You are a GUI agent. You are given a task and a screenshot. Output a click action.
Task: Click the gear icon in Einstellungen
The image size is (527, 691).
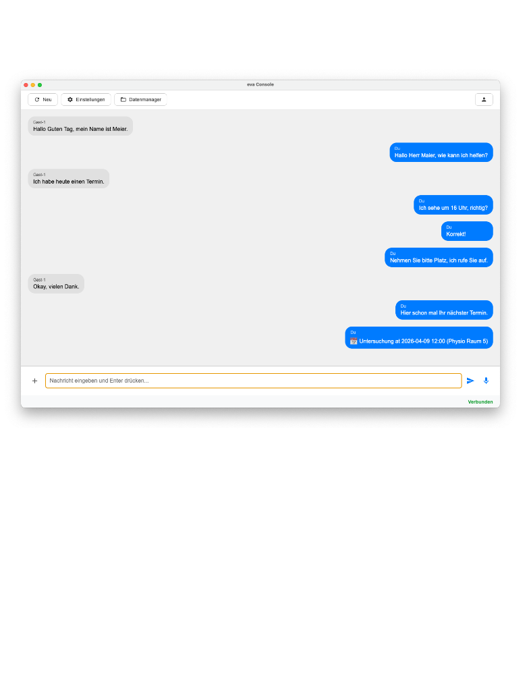(x=70, y=100)
